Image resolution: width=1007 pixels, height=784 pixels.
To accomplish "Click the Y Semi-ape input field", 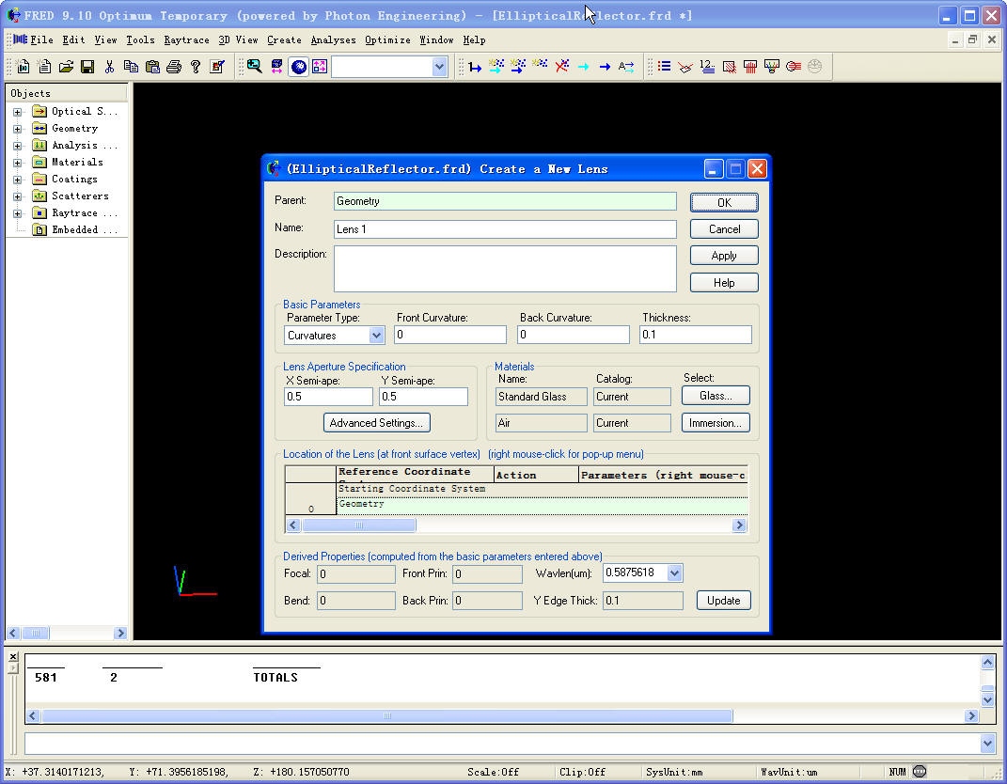I will [x=423, y=397].
